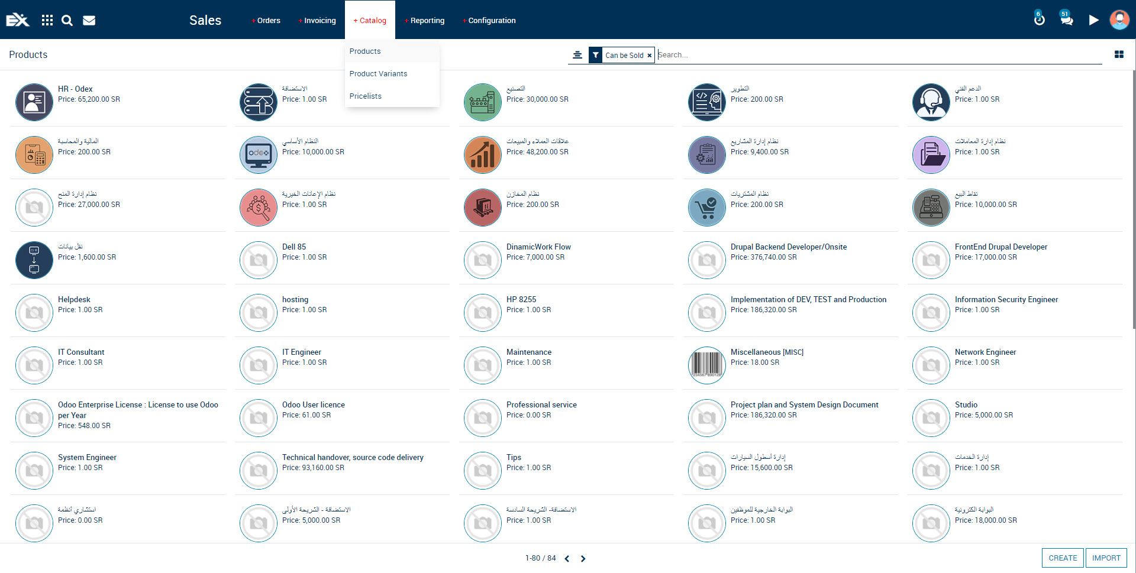
Task: Click the factory manufacturing product icon
Action: click(x=483, y=102)
